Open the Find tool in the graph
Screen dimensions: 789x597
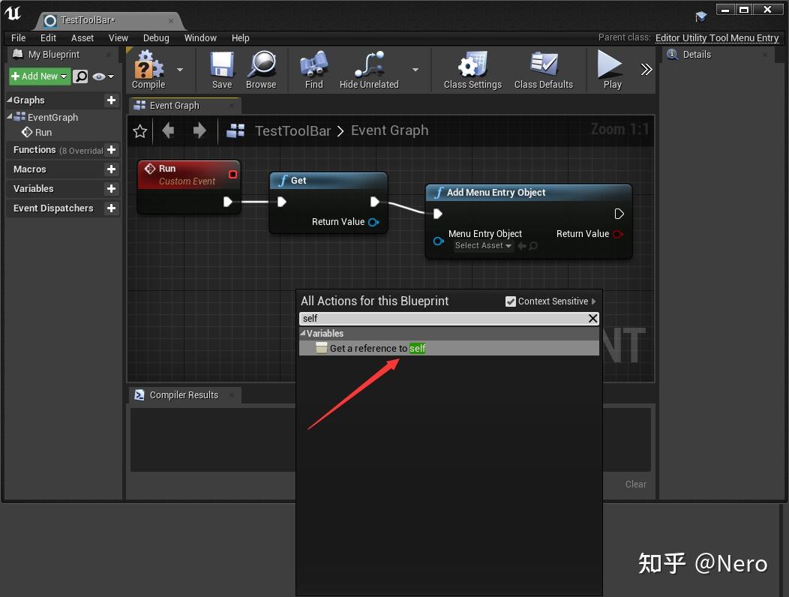[x=313, y=70]
